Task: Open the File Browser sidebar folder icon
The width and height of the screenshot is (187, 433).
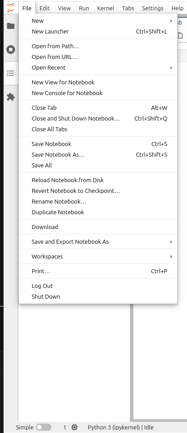Action: click(11, 26)
